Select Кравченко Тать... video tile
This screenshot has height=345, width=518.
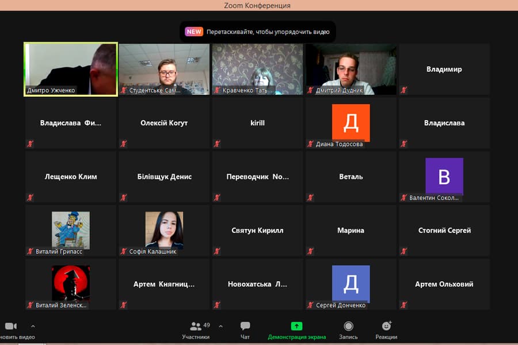coord(258,70)
